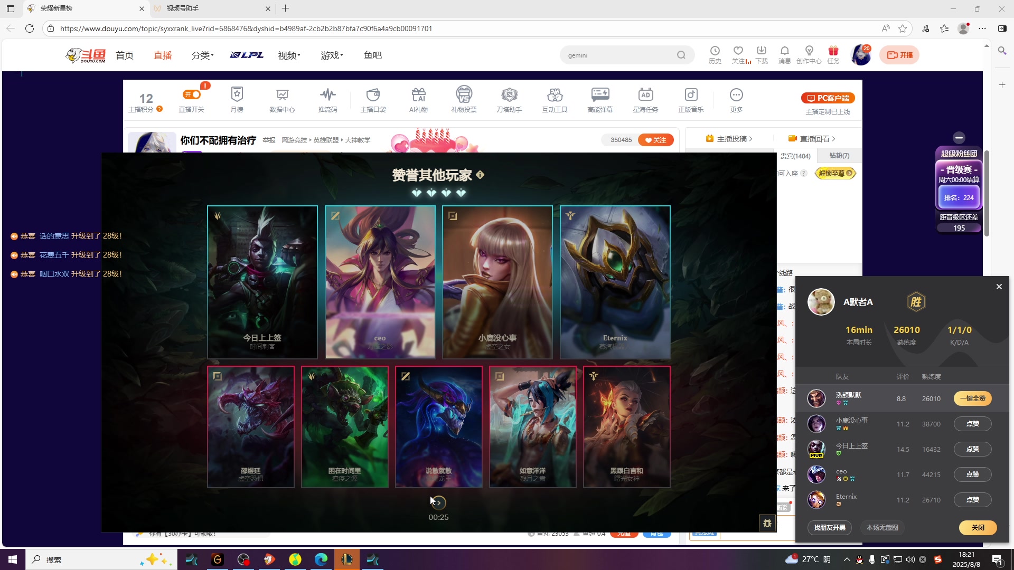
Task: Click the 推流码 stream code icon
Action: click(x=327, y=100)
